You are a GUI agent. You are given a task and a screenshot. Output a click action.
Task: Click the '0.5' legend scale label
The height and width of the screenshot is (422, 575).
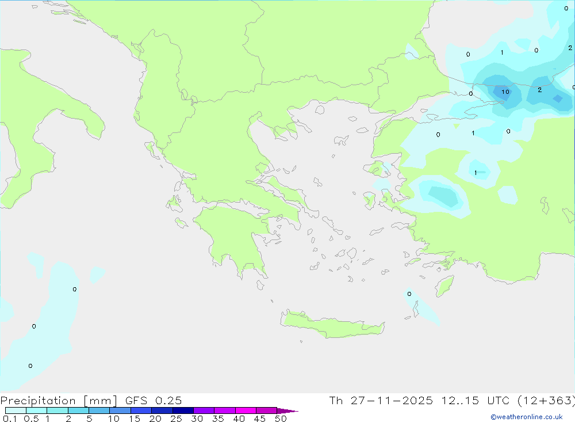tap(31, 419)
